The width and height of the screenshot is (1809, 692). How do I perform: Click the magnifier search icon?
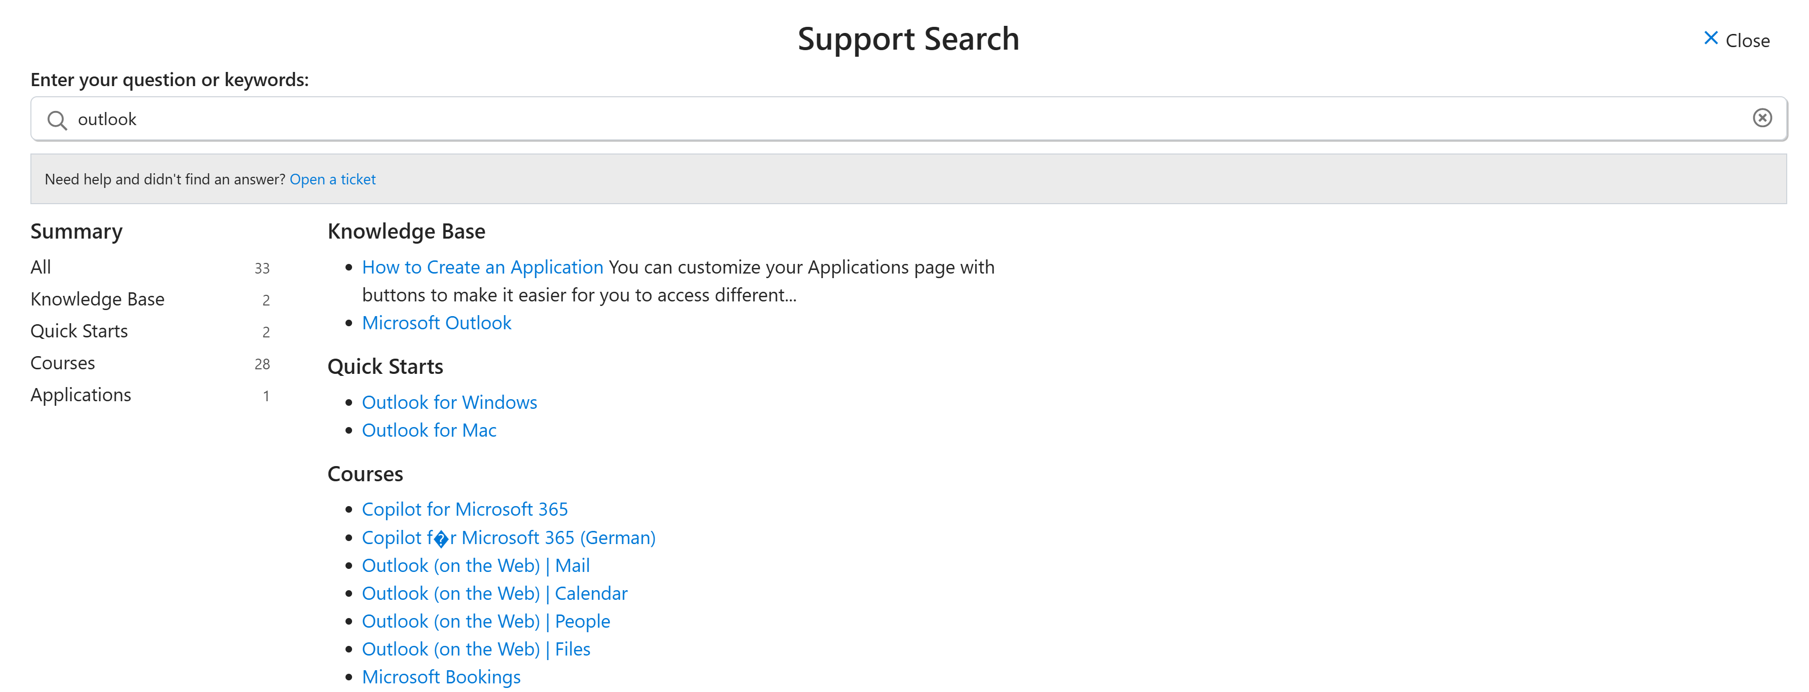(x=57, y=120)
